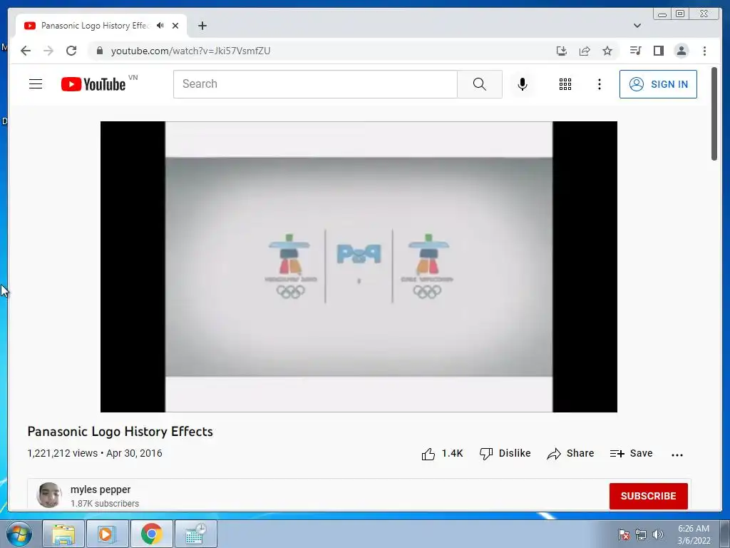Open File Explorer from taskbar
This screenshot has width=730, height=548.
63,534
